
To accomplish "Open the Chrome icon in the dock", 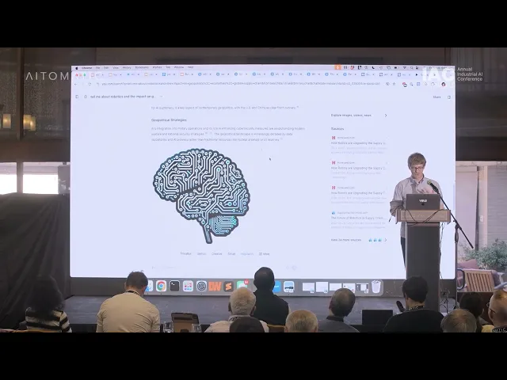I will coord(161,286).
